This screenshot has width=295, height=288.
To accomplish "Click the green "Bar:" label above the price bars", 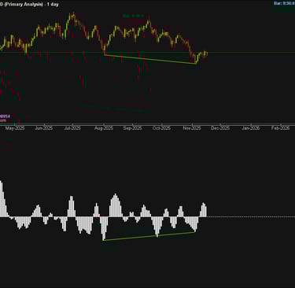I will pyautogui.click(x=134, y=16).
